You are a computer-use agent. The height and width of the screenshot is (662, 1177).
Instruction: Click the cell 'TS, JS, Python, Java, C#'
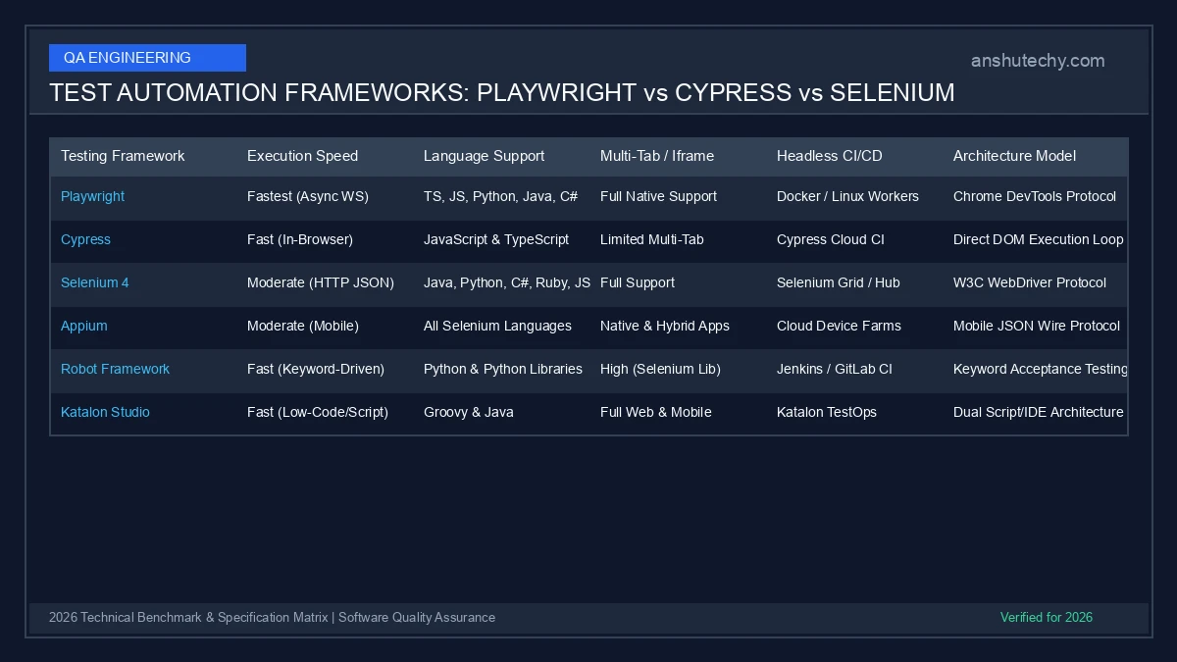500,196
